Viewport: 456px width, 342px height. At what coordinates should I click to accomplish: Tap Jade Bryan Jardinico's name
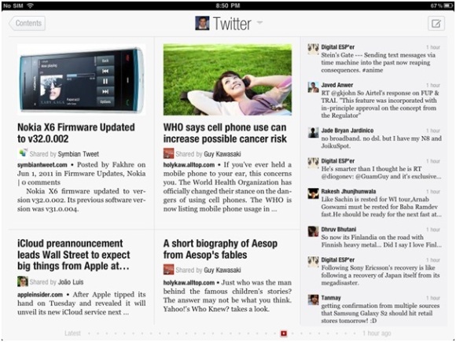pyautogui.click(x=348, y=131)
